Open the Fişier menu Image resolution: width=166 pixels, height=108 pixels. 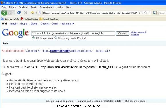(4, 7)
